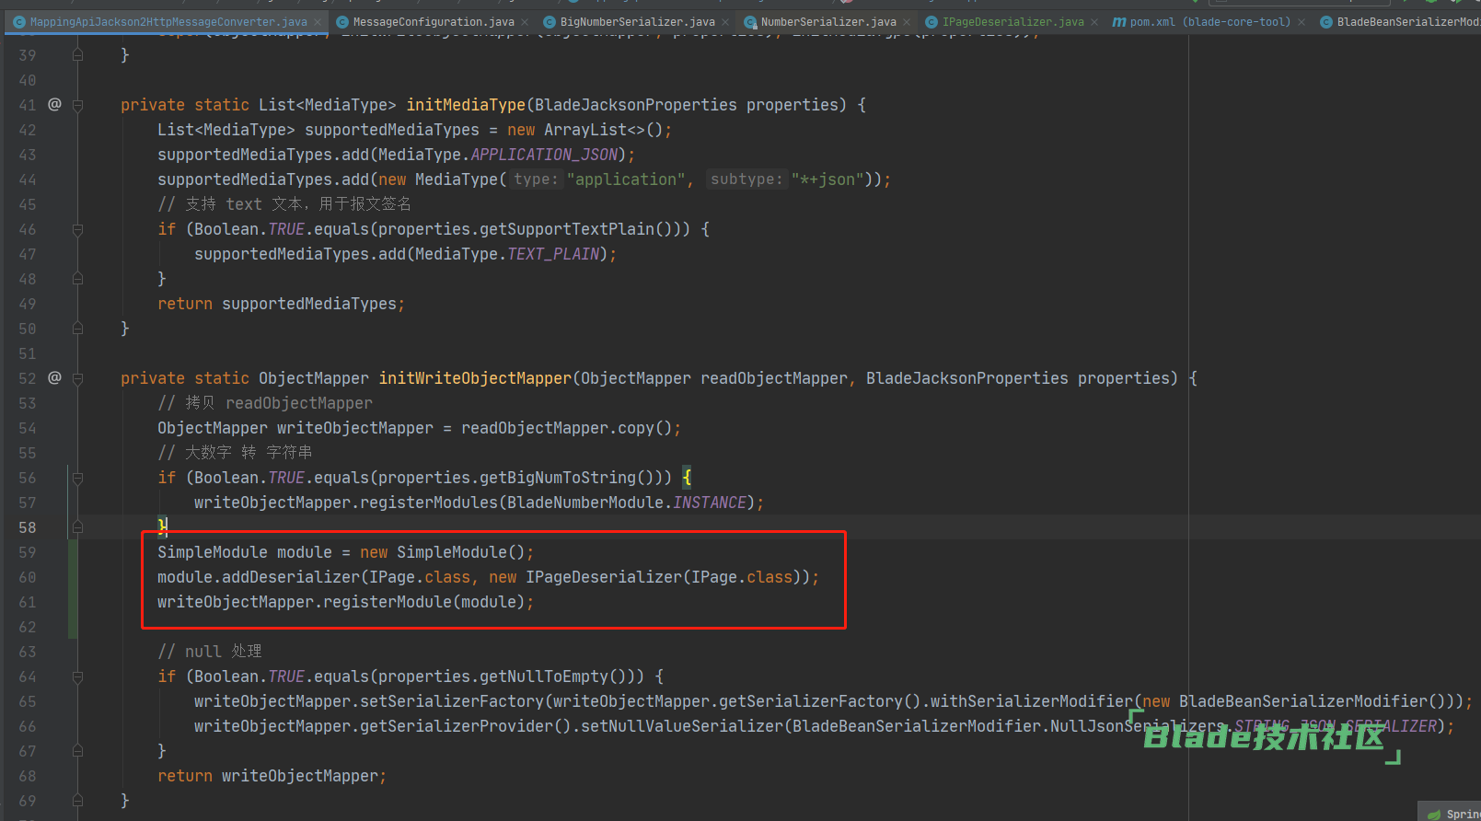1481x821 pixels.
Task: Click the IPageDeserializer constructor on line 60
Action: click(604, 577)
